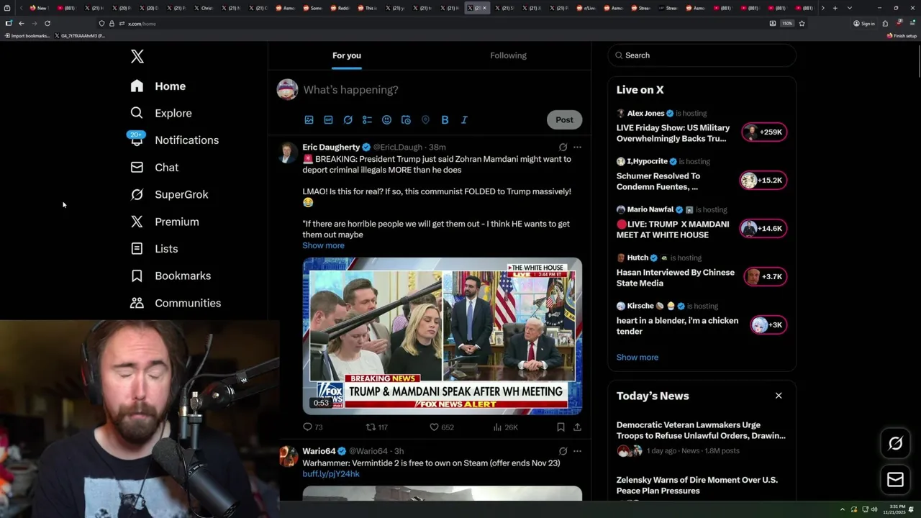Toggle italic formatting in composer
The image size is (921, 518).
(x=464, y=120)
